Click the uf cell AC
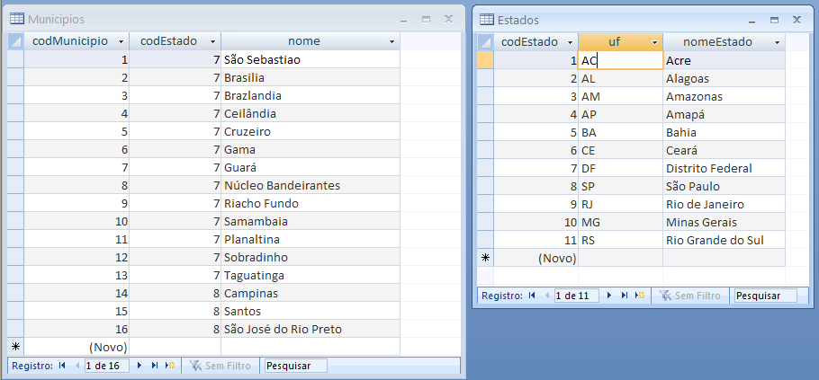Viewport: 819px width, 380px height. (x=620, y=60)
